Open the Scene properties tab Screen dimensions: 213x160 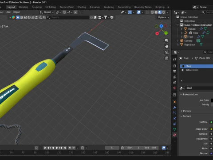point(174,82)
